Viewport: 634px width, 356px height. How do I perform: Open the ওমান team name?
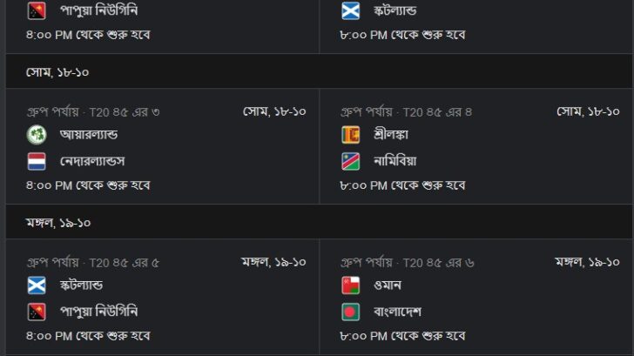[x=388, y=285]
